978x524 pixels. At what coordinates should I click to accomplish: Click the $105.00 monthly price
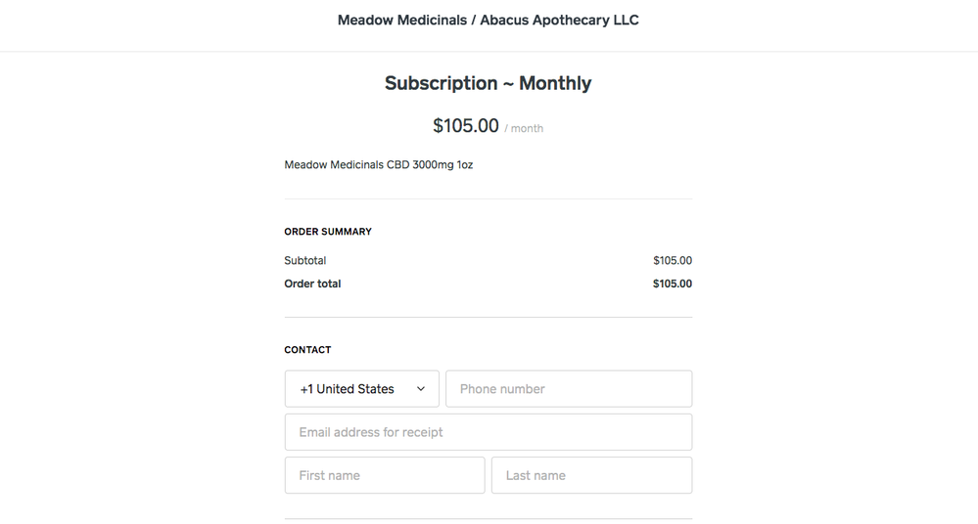click(x=466, y=126)
